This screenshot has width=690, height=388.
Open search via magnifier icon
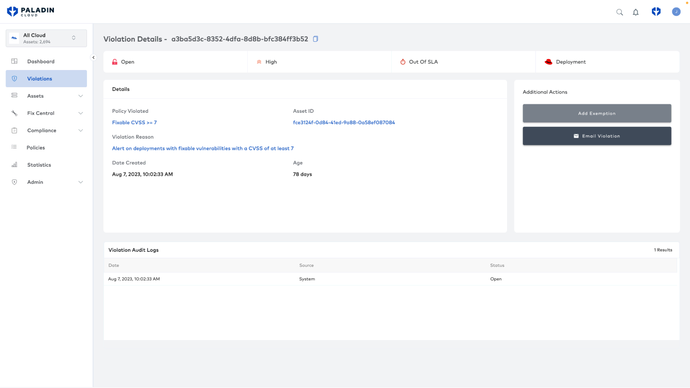coord(620,12)
